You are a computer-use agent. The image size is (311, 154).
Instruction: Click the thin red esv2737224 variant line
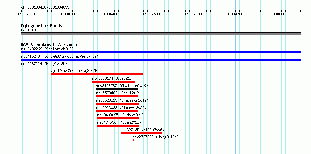click(138, 67)
